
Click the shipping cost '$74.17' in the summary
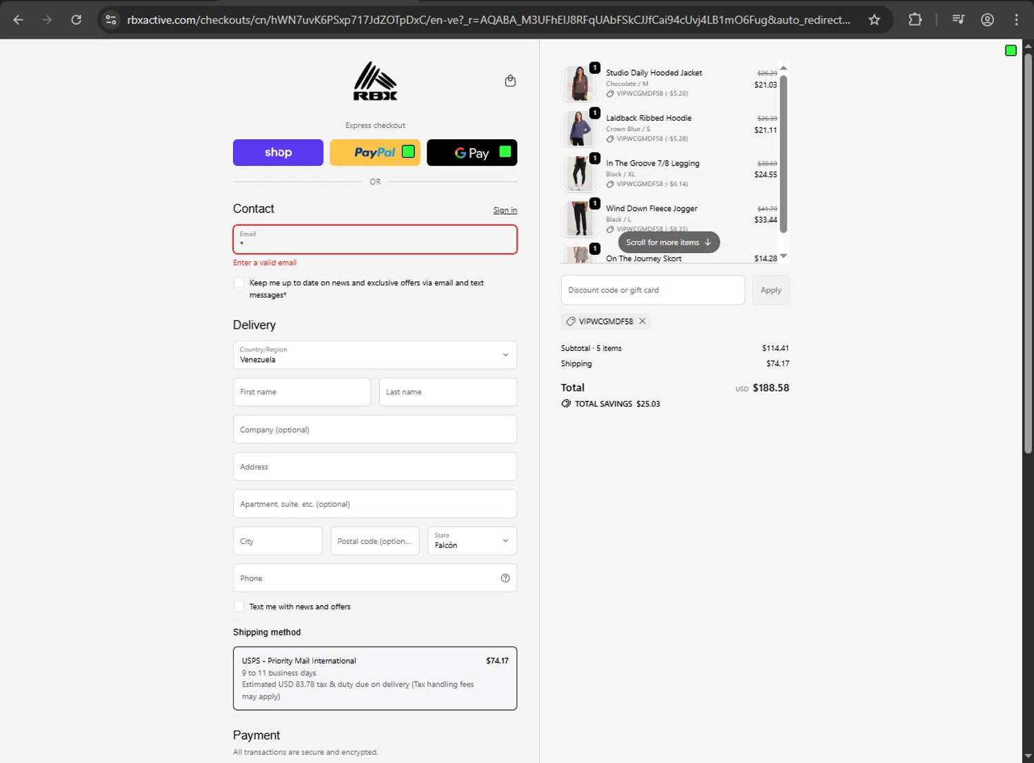[x=778, y=363]
